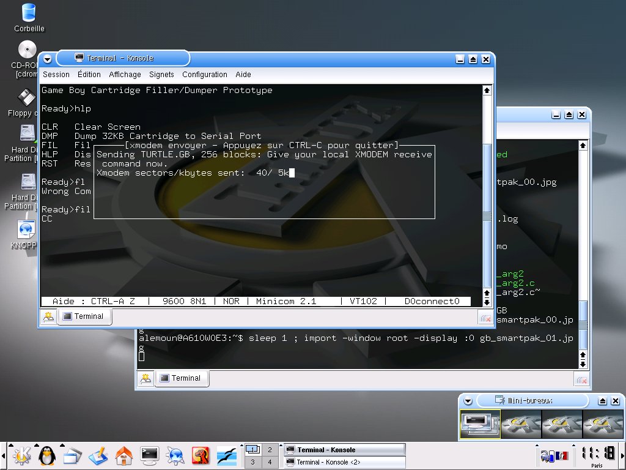Screen dimensions: 626x470
Task: Click the Tux penguin panel icon
Action: click(47, 455)
